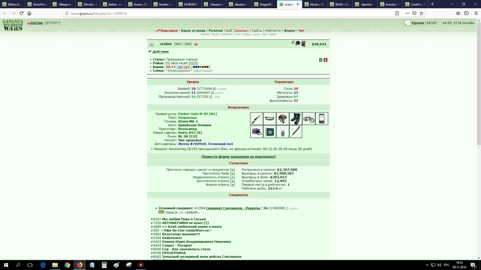Click the Nokia N95 phone icon
This screenshot has height=270, width=481.
322,119
